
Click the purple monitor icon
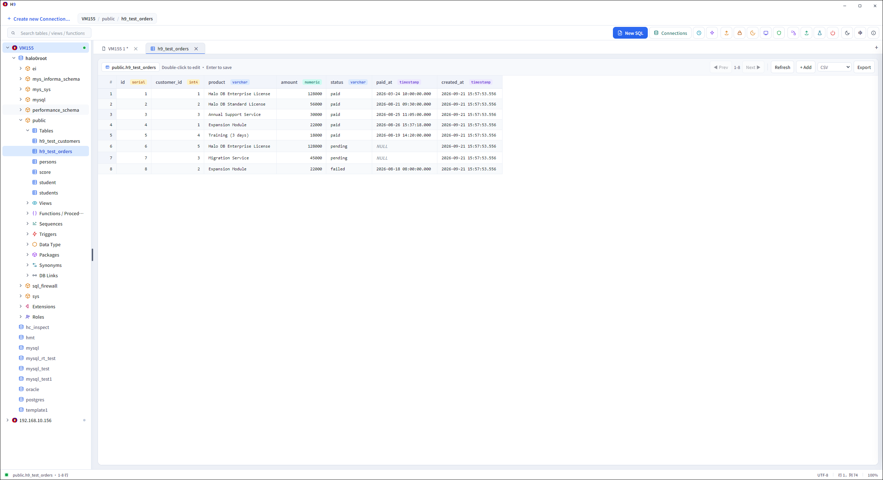click(x=766, y=33)
